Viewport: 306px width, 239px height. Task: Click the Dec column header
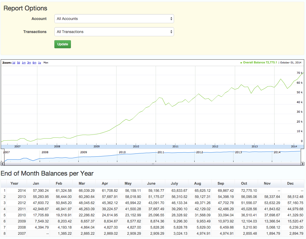[290, 183]
